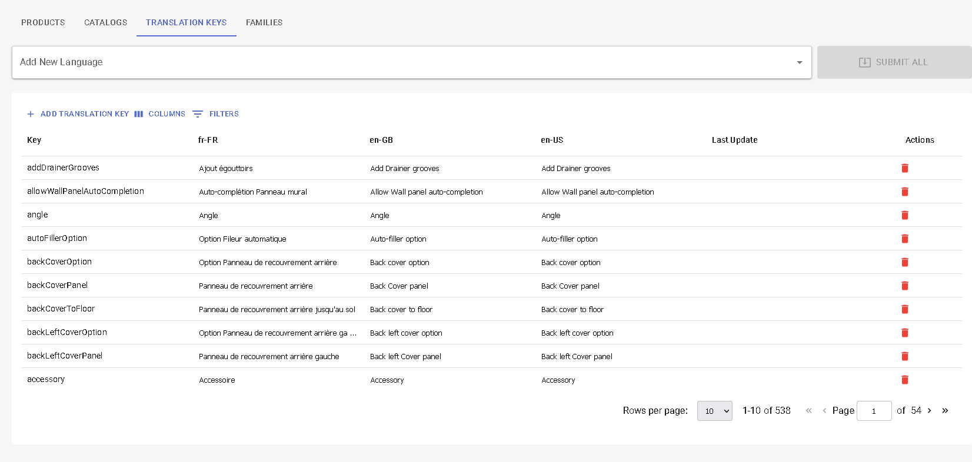Remove backLeftCoverOption using trash icon

coord(905,333)
